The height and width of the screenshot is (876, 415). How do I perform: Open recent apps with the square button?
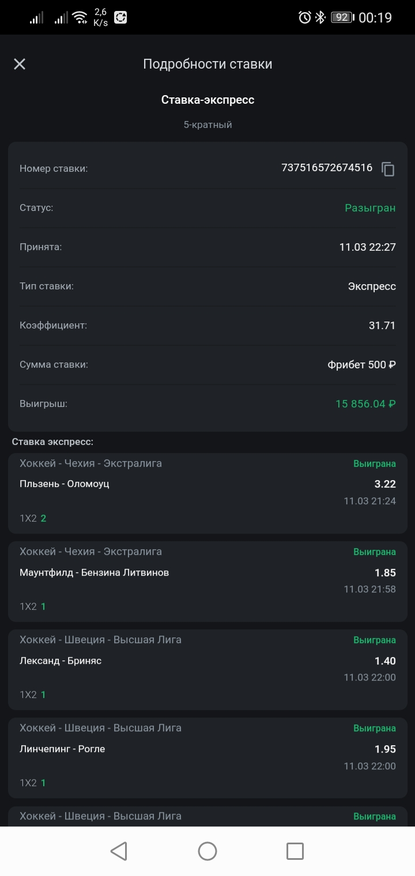tap(295, 851)
